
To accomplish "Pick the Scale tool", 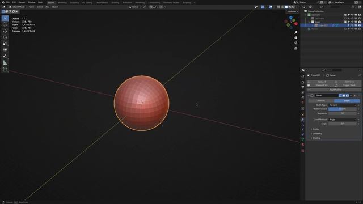I will click(5, 44).
